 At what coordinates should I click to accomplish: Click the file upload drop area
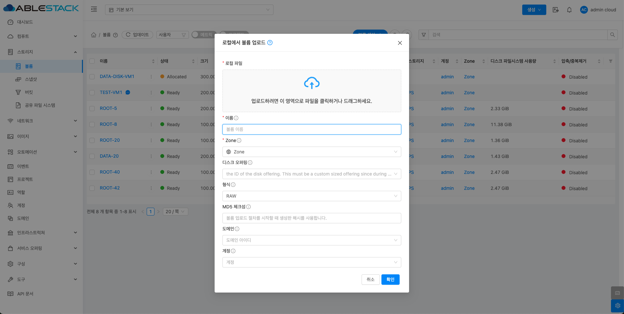(312, 91)
